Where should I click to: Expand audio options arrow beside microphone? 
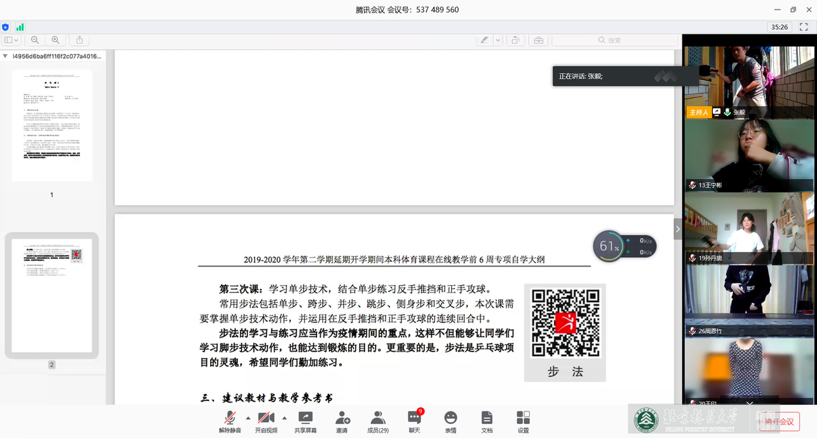click(248, 418)
